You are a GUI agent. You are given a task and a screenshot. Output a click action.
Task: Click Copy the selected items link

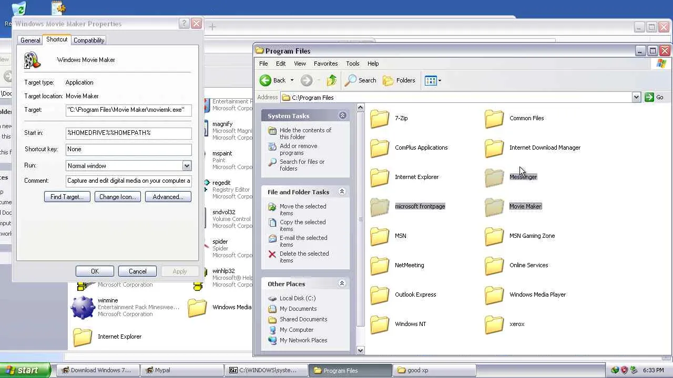pyautogui.click(x=302, y=225)
